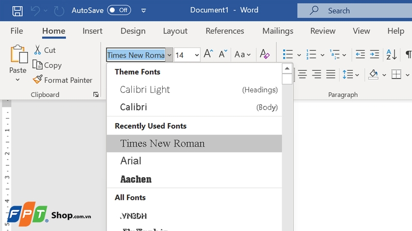Click the Decrease Indent icon
This screenshot has width=412, height=231.
click(360, 54)
